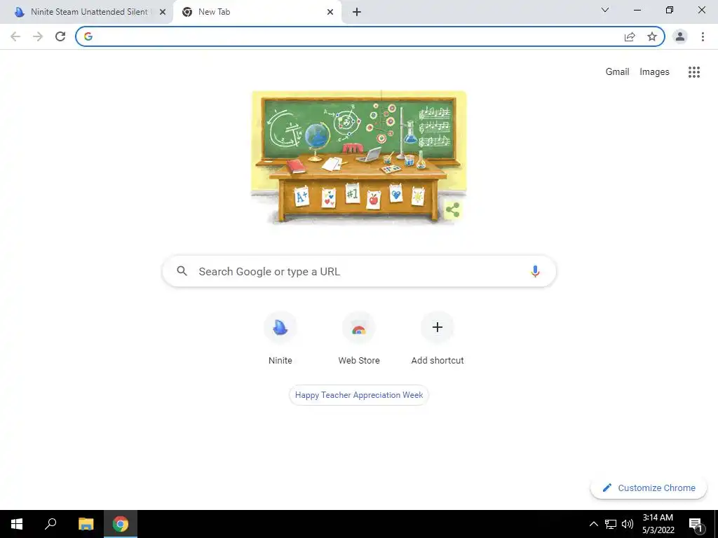Focus the Search Google or type a URL box
Image resolution: width=718 pixels, height=538 pixels.
[359, 271]
